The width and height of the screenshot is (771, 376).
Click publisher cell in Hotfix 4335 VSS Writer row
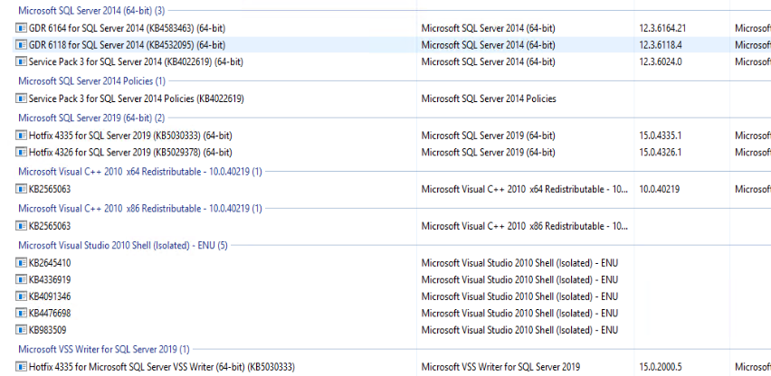753,367
